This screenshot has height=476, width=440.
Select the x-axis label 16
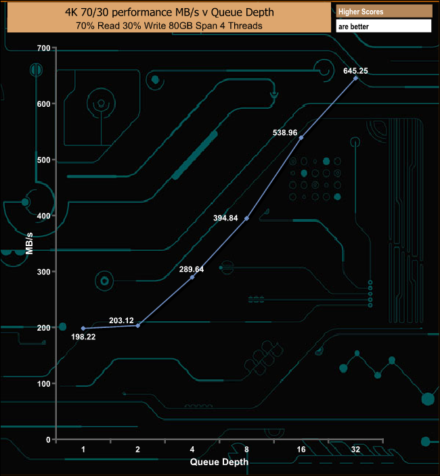pyautogui.click(x=301, y=450)
